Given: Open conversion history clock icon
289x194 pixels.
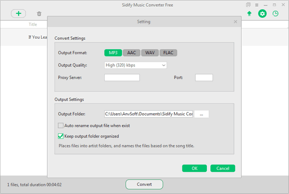Looking at the screenshot, I should click(275, 14).
